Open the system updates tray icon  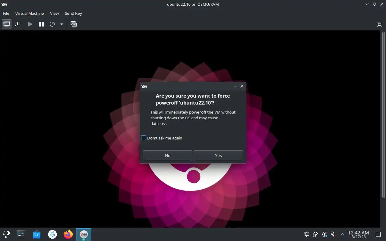point(324,234)
